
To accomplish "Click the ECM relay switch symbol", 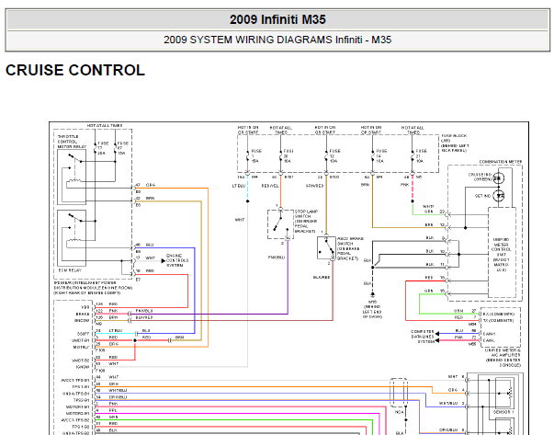I will click(72, 238).
